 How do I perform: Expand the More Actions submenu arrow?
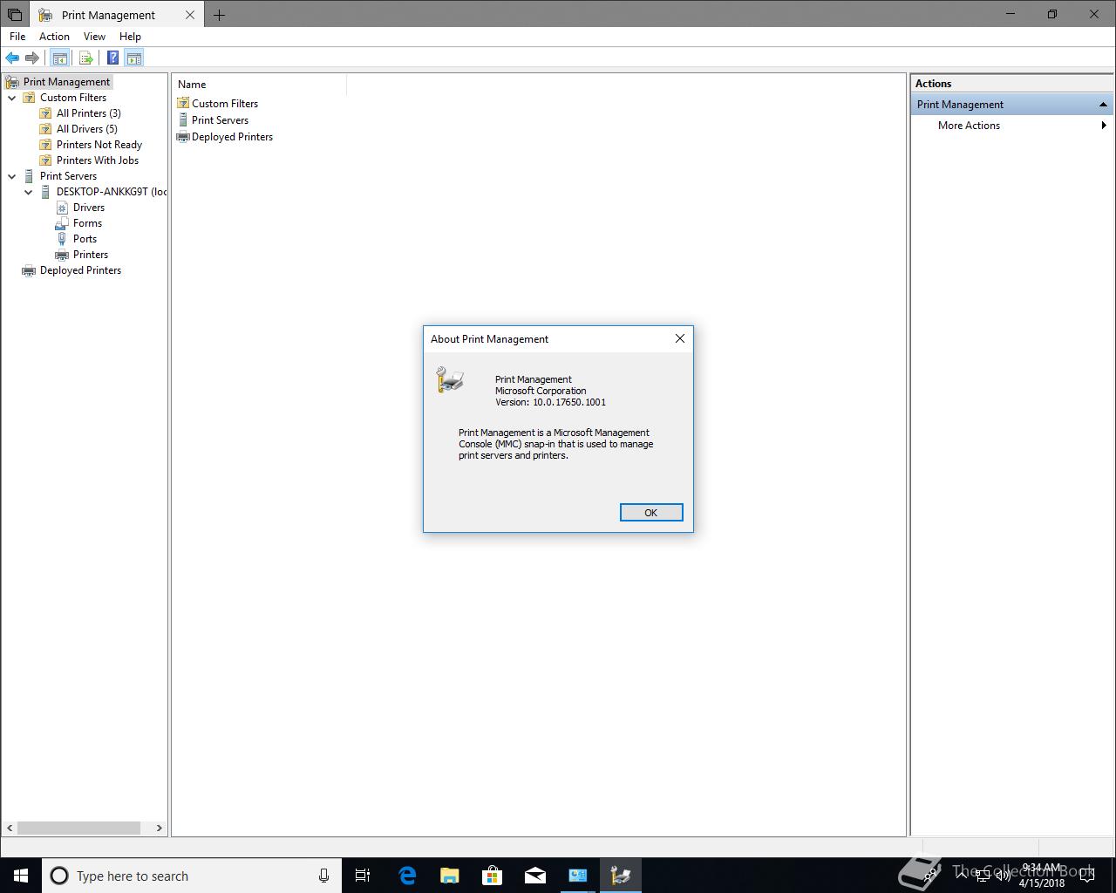tap(1104, 126)
